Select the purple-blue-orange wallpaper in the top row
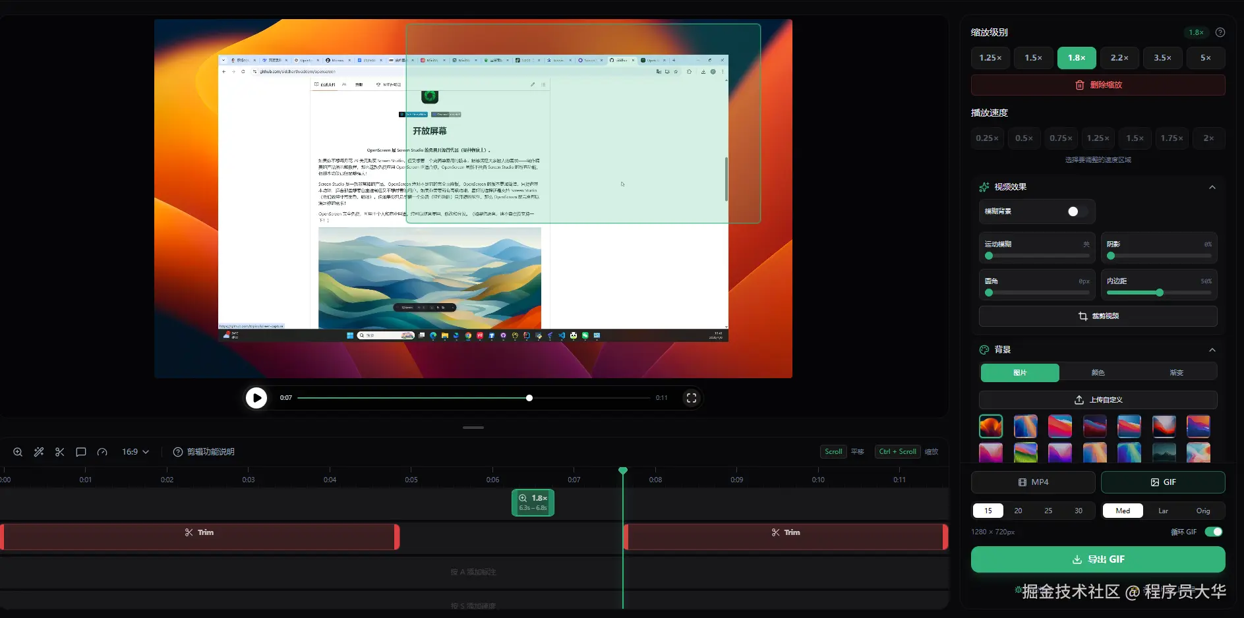Image resolution: width=1244 pixels, height=618 pixels. coord(1198,426)
